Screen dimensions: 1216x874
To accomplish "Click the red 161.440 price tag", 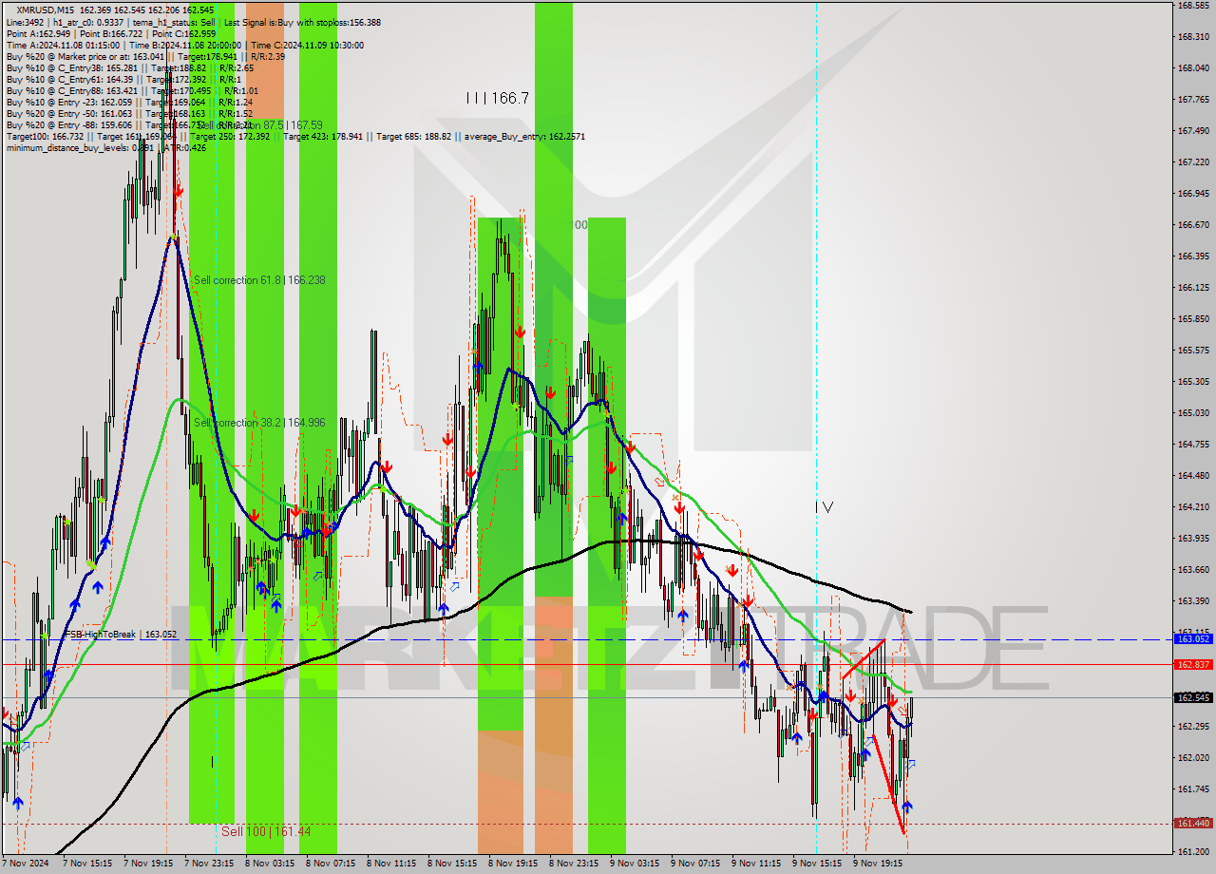I will pos(1193,823).
